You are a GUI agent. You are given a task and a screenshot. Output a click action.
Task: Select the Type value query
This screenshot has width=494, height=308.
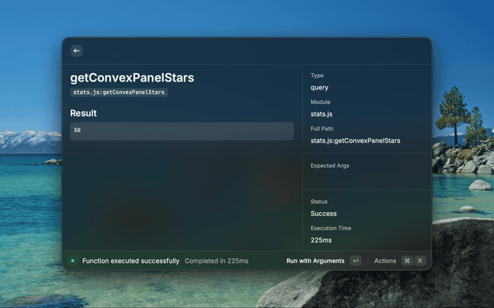[x=320, y=88]
